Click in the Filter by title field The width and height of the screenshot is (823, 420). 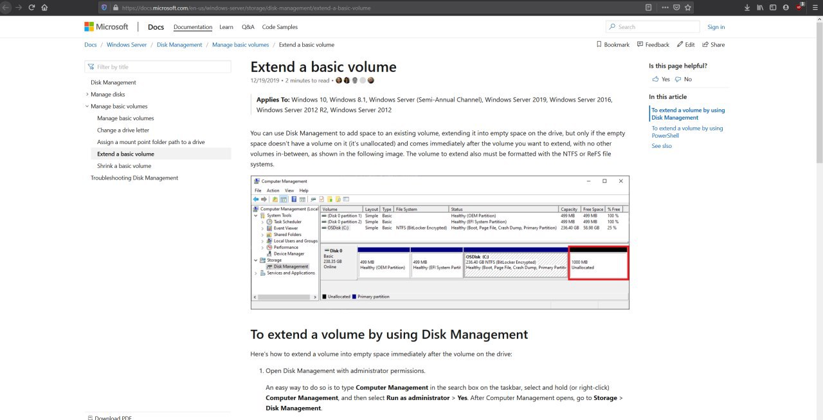[158, 67]
